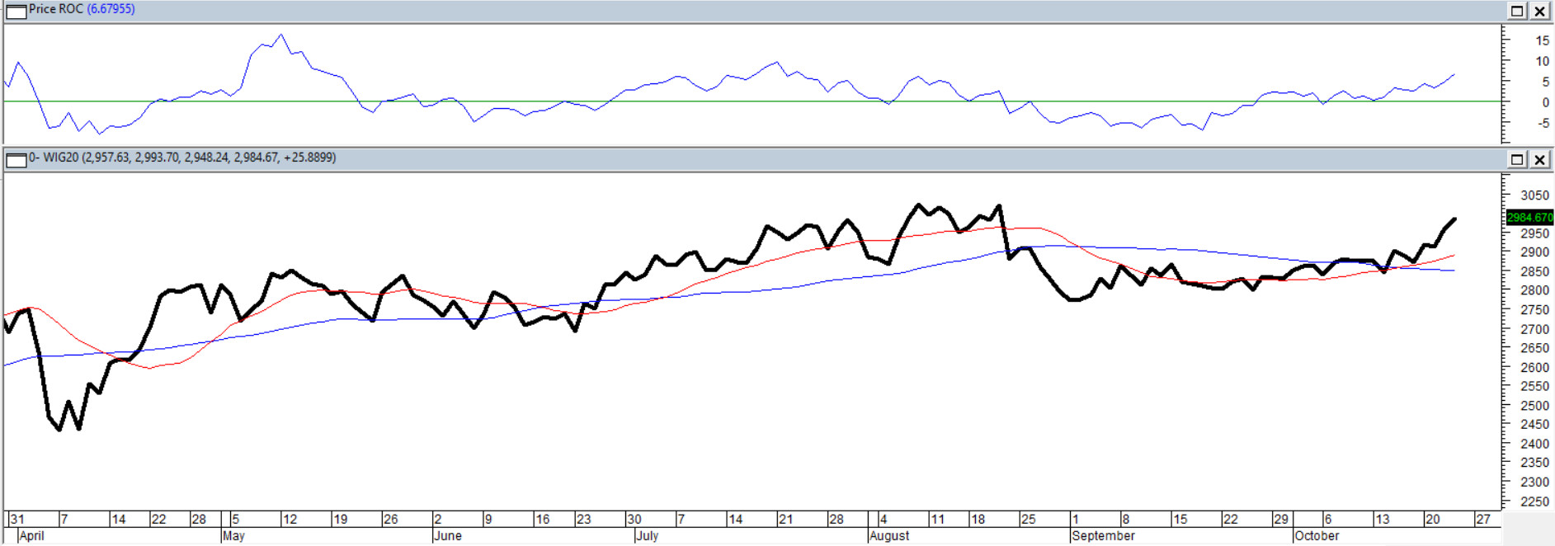Click the October label on the date axis
This screenshot has height=546, width=1555.
(x=1317, y=536)
